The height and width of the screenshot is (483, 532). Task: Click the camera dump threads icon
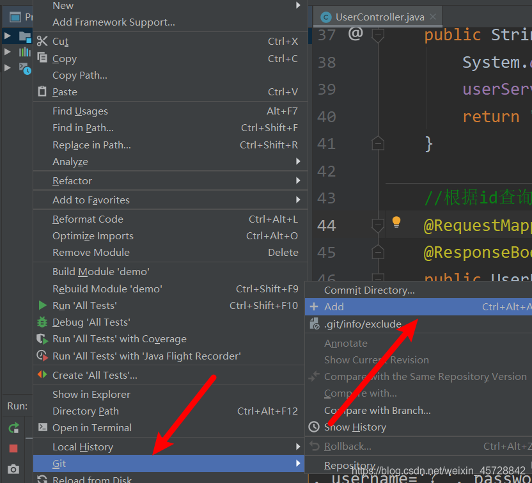click(13, 470)
